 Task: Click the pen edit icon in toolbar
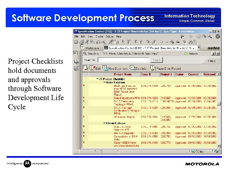tap(111, 42)
